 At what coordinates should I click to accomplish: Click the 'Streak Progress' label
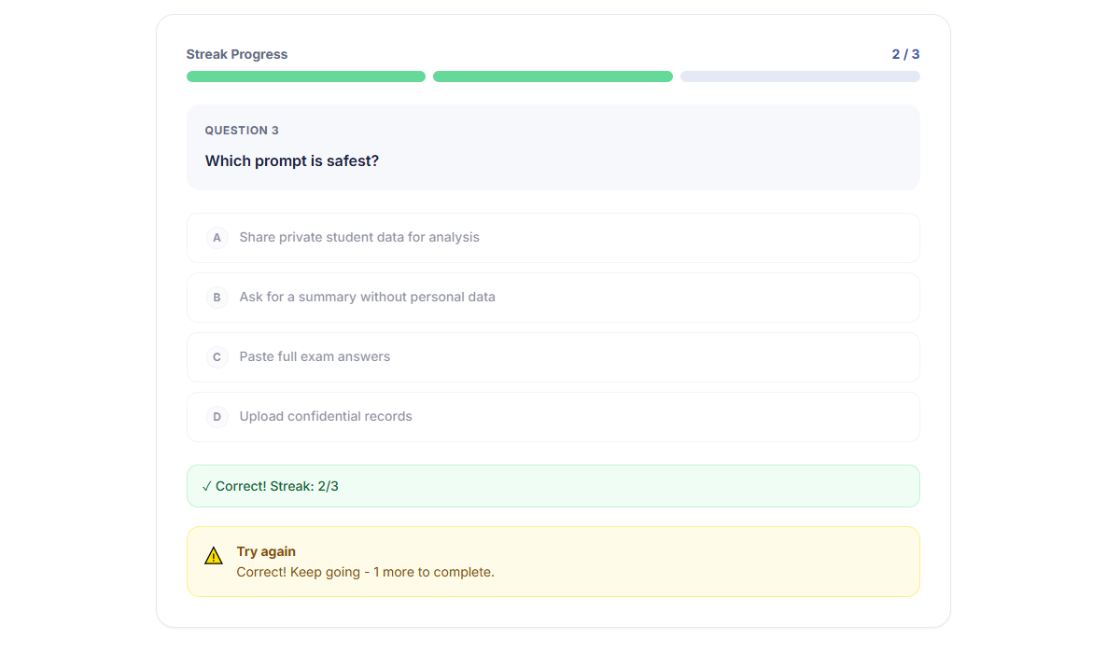tap(237, 54)
